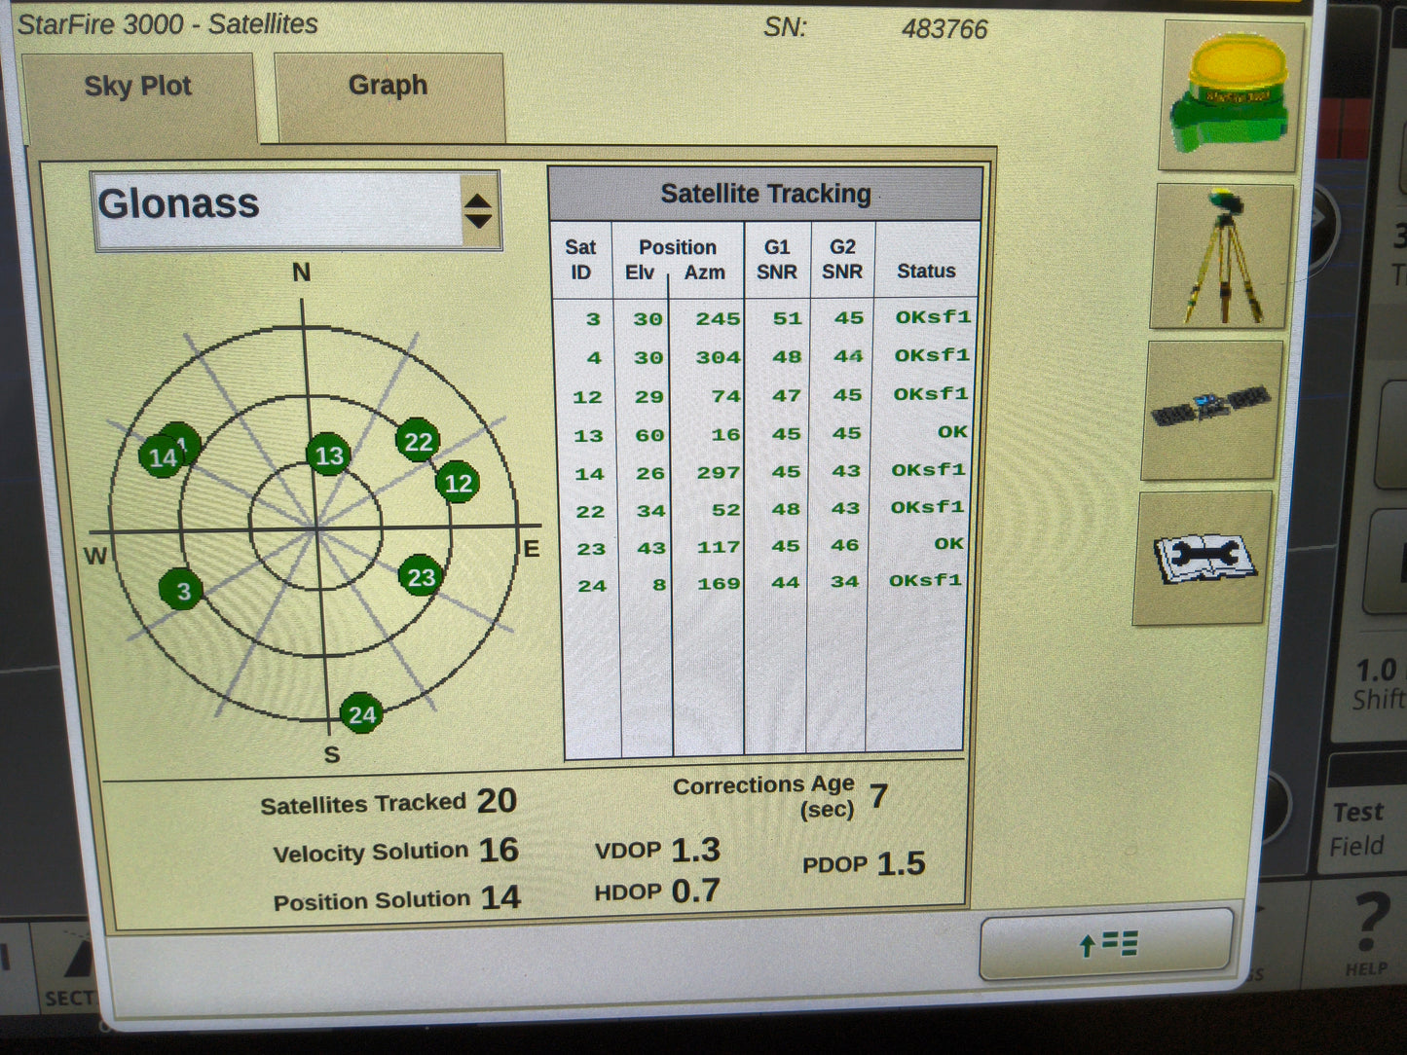Select the Sat ID 4 cell in the tracking table

tap(594, 358)
